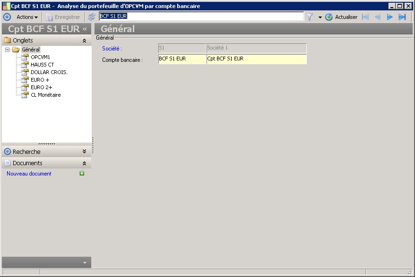Click the EURO + item icon
415x277 pixels.
(x=25, y=80)
